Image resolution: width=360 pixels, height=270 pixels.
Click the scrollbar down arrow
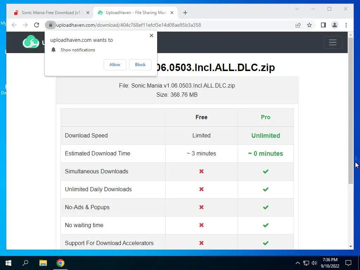351,246
